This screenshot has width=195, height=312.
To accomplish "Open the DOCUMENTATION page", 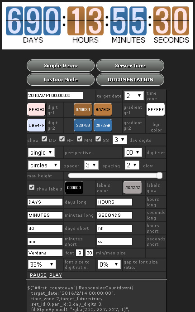I will [x=130, y=80].
